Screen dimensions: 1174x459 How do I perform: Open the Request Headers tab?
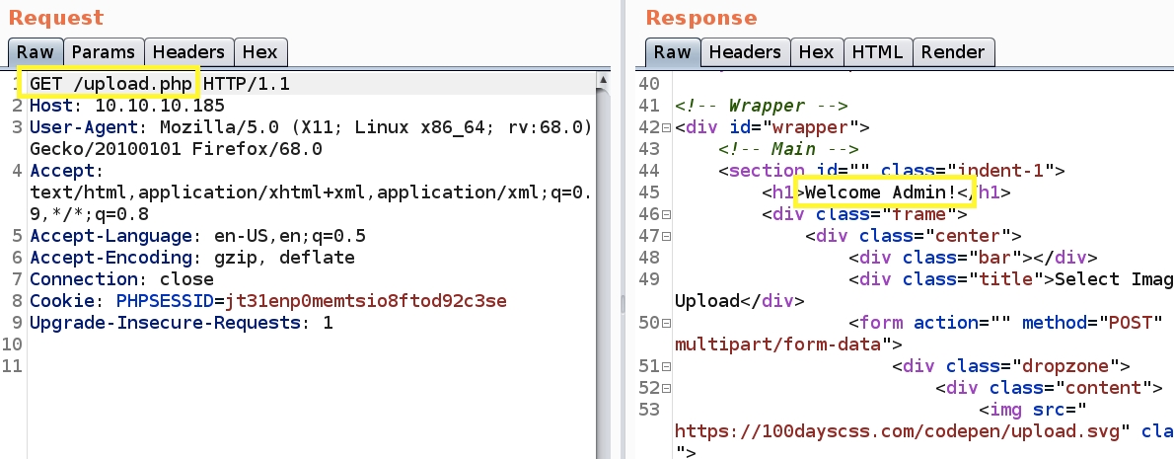pyautogui.click(x=189, y=52)
